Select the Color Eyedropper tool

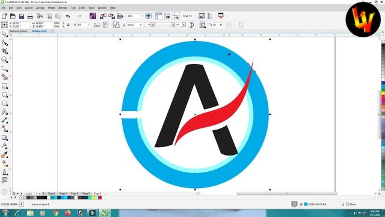tap(4, 155)
